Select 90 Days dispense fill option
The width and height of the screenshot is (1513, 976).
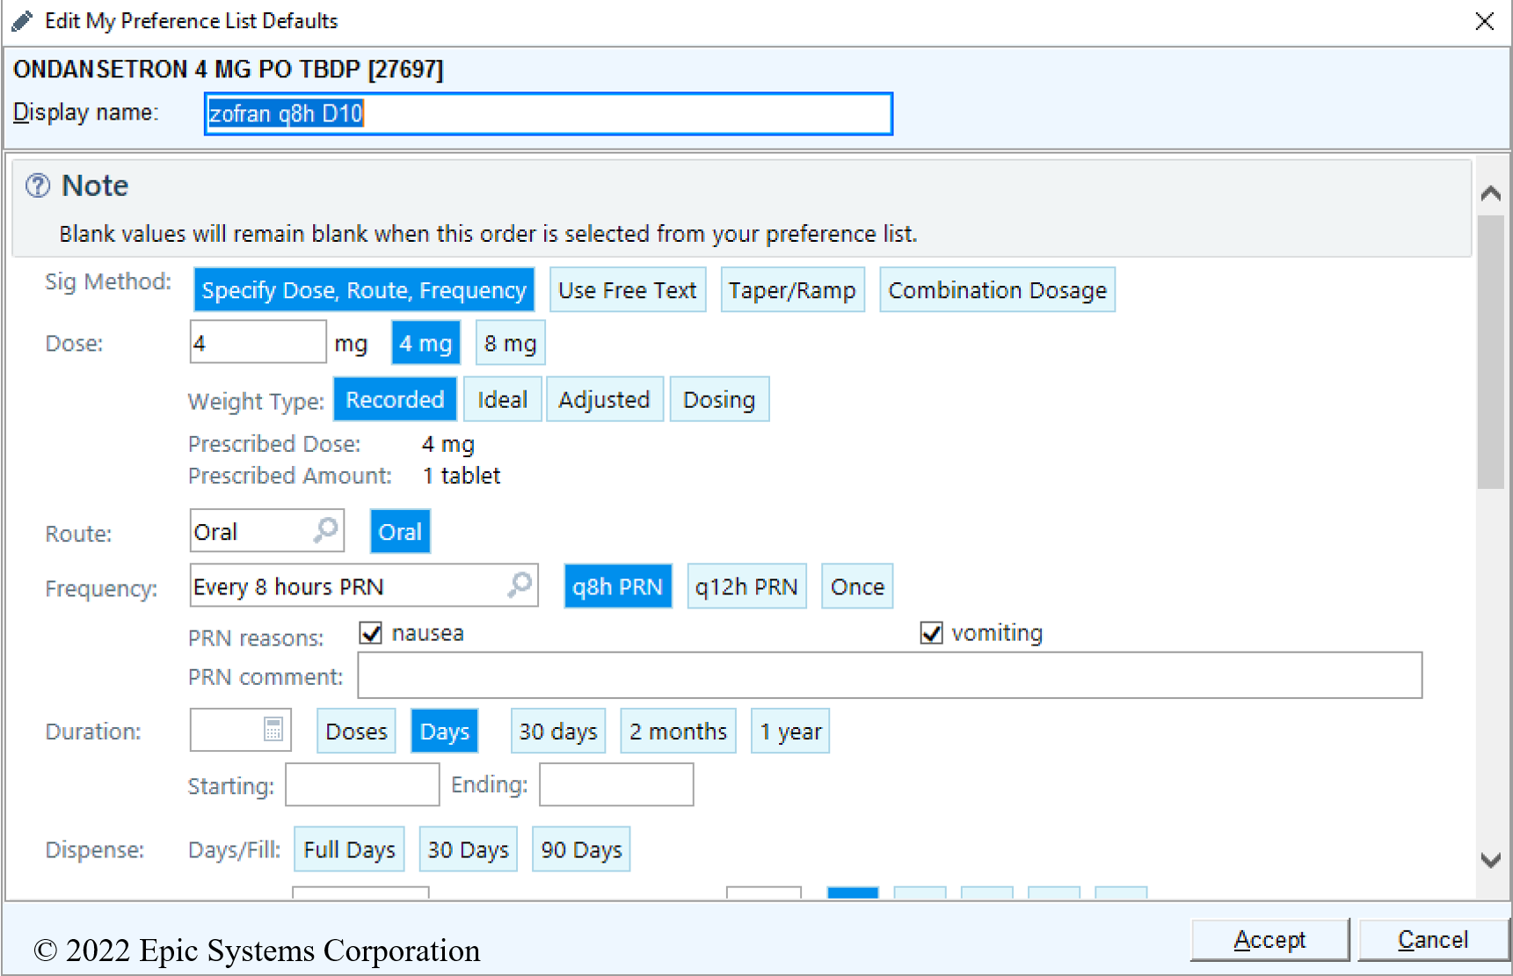581,849
